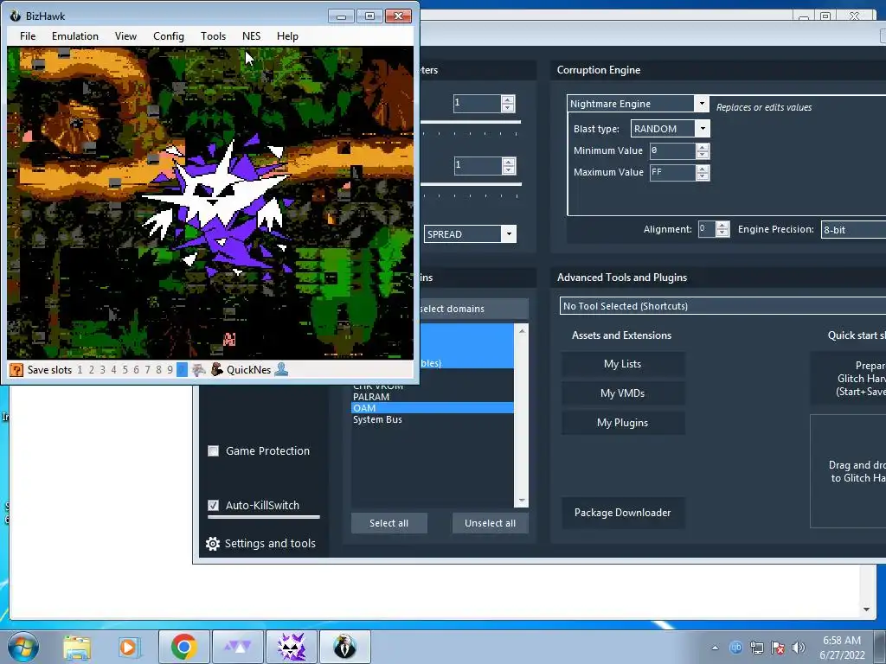Switch to purple triangles taskbar app
886x664 pixels.
pos(238,647)
